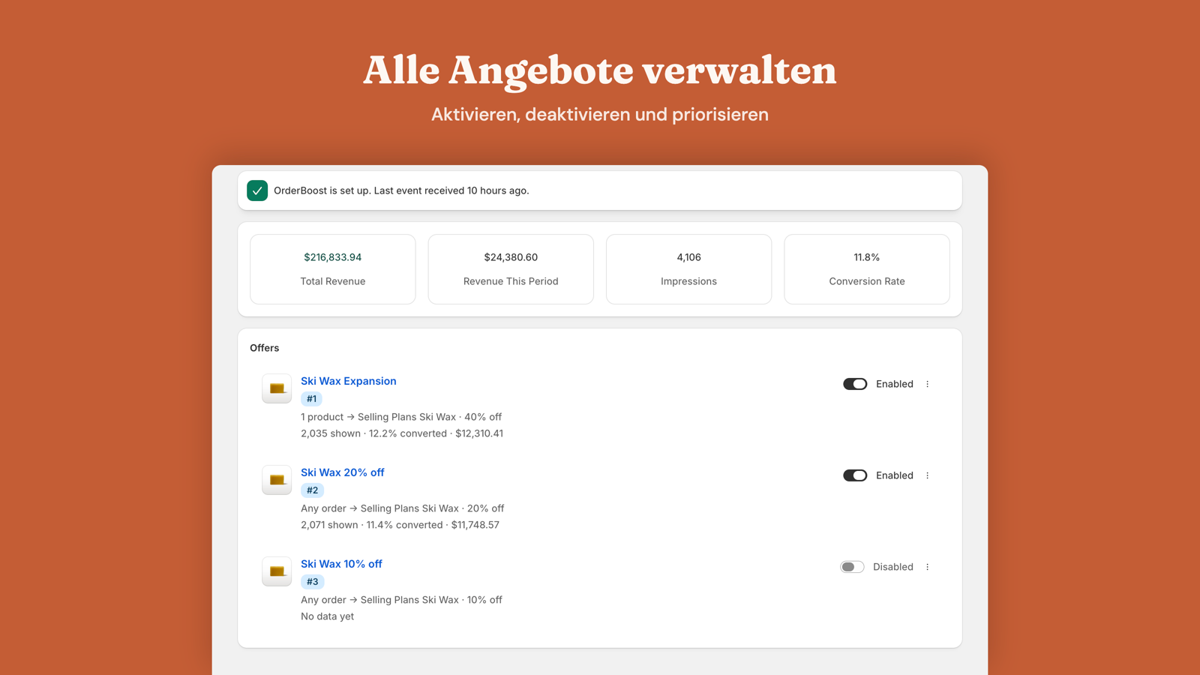Disable the Ski Wax Expansion offer toggle
The image size is (1200, 675).
click(x=855, y=384)
